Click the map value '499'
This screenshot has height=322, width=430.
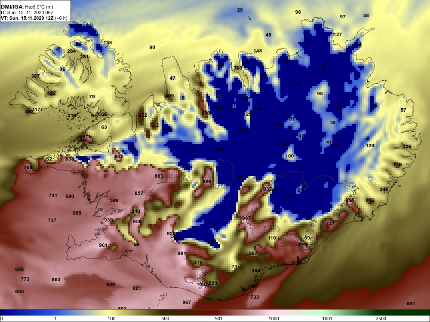pos(169,96)
